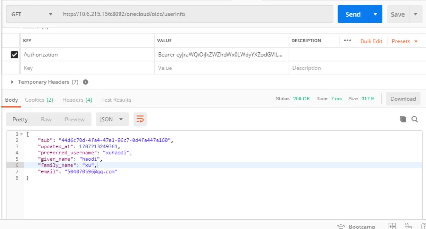Click the request URL field
Screen dimensions: 426x229
click(x=196, y=14)
